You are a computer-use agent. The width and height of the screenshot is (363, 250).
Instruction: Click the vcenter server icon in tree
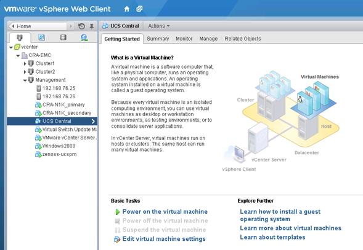click(x=17, y=47)
